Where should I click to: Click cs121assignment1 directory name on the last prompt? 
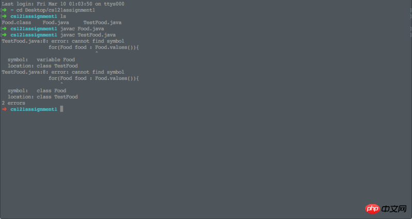[x=33, y=109]
